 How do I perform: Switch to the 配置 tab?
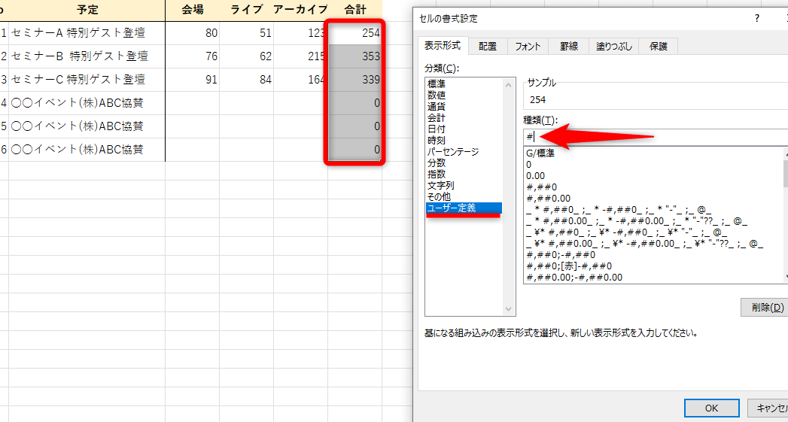click(488, 46)
